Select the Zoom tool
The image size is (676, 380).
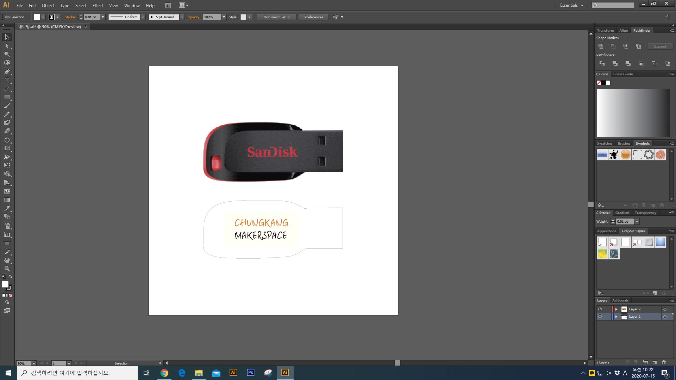(x=7, y=269)
